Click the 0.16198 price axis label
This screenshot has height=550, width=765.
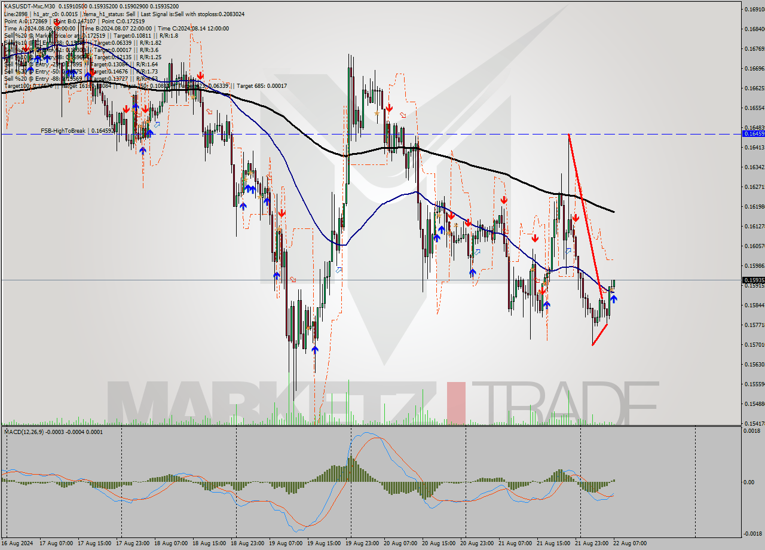pyautogui.click(x=754, y=206)
